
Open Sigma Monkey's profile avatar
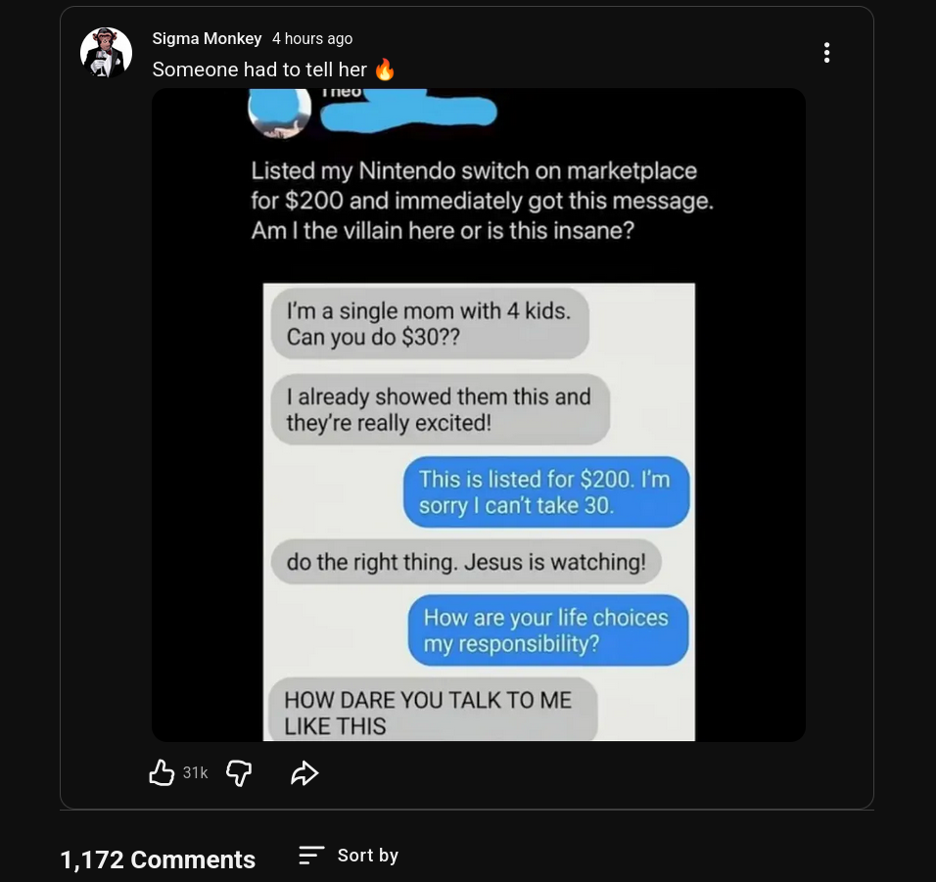(x=106, y=52)
